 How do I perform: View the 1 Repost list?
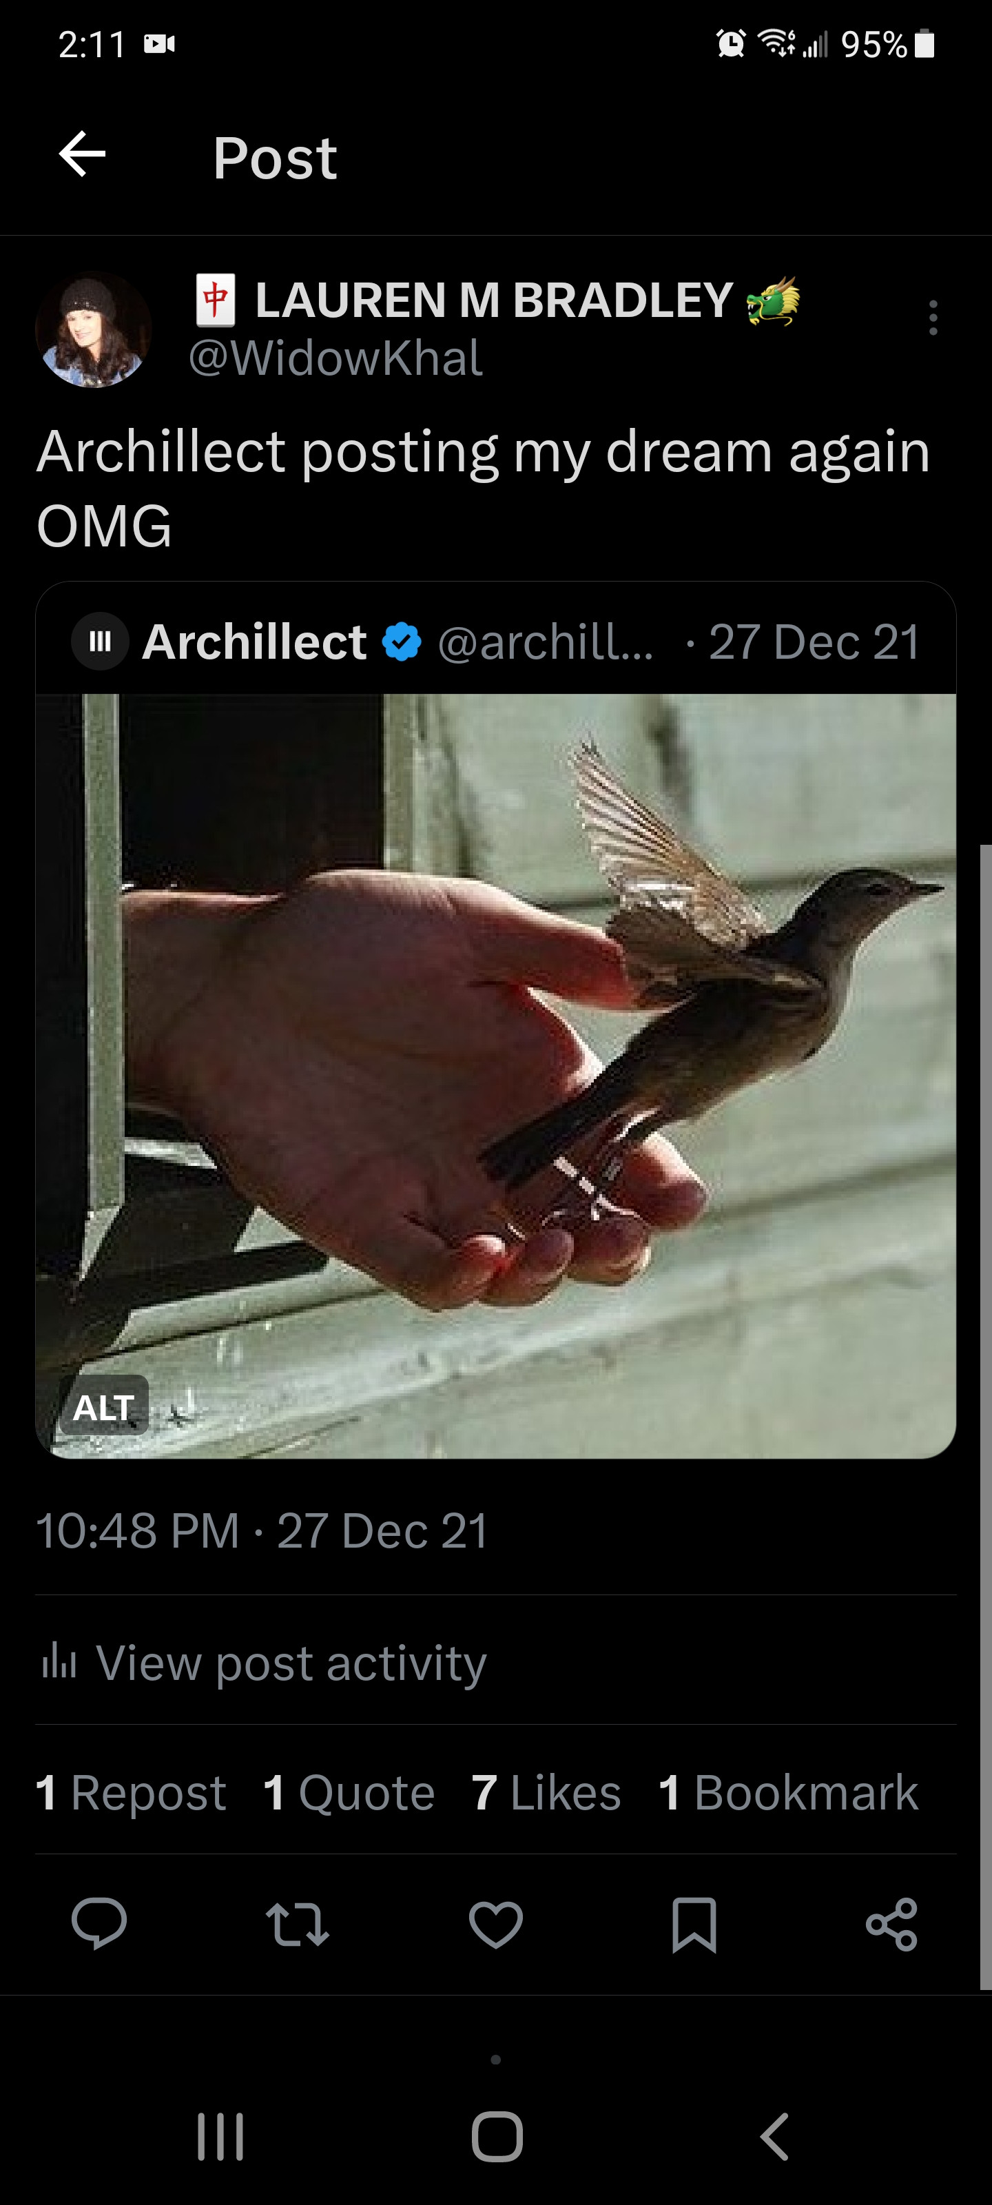(131, 1792)
